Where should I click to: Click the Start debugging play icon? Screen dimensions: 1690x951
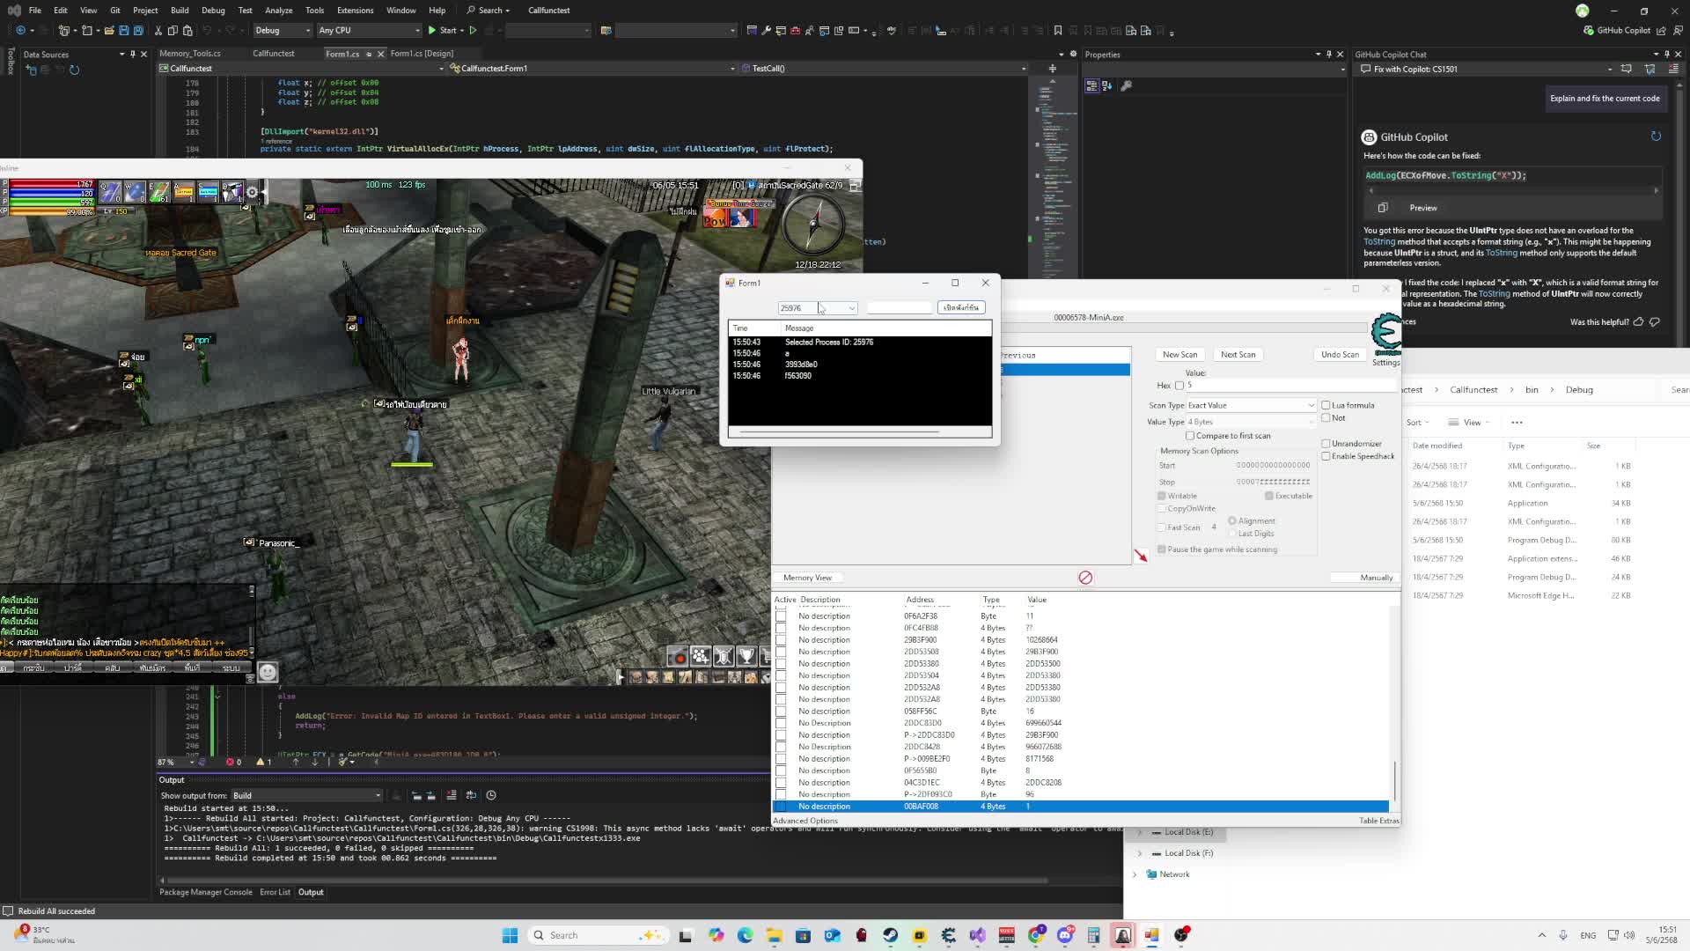[x=432, y=30]
